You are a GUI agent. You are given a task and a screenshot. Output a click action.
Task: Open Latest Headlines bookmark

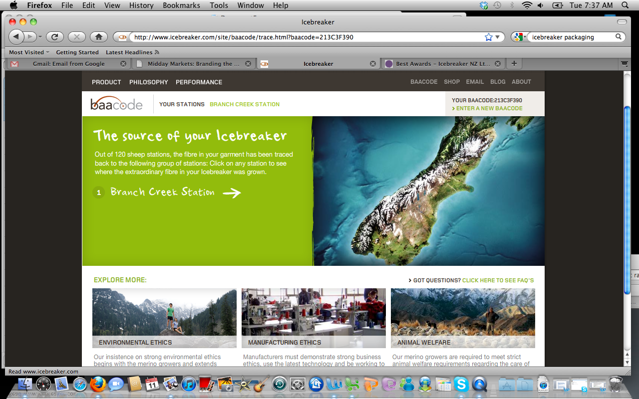tap(132, 52)
